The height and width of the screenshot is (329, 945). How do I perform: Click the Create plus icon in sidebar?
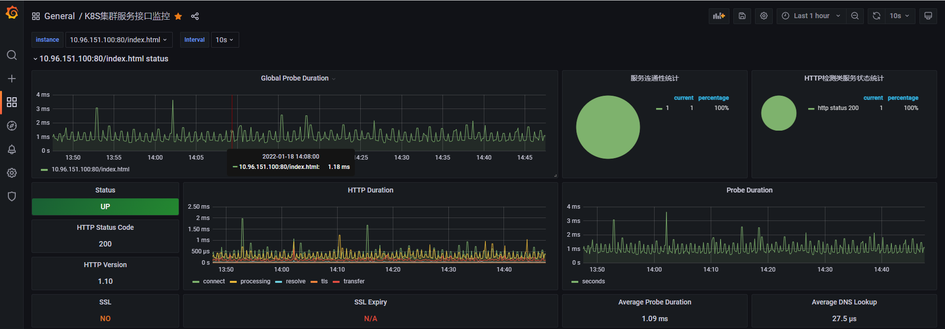click(x=12, y=79)
